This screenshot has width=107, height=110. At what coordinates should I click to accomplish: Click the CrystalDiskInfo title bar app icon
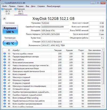click(3, 3)
